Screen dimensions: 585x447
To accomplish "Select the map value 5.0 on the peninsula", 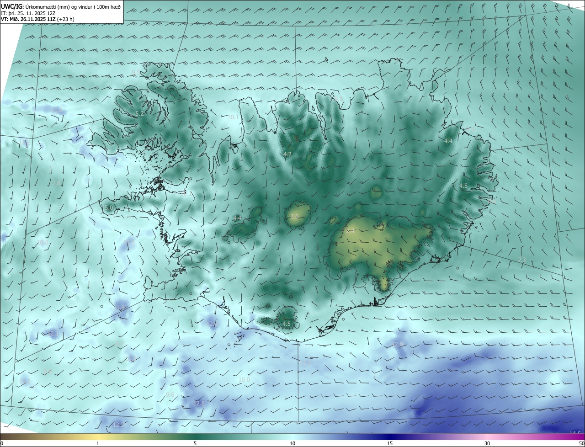I will coord(108,208).
